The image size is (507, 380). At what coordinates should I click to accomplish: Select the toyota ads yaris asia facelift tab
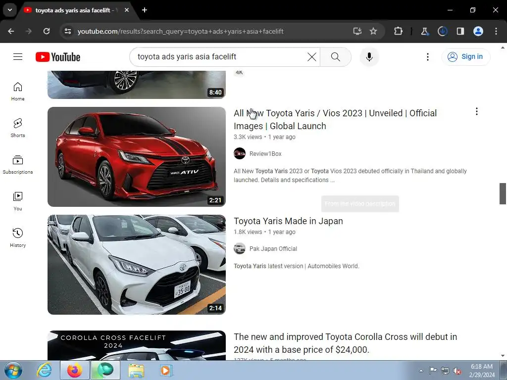click(x=73, y=10)
